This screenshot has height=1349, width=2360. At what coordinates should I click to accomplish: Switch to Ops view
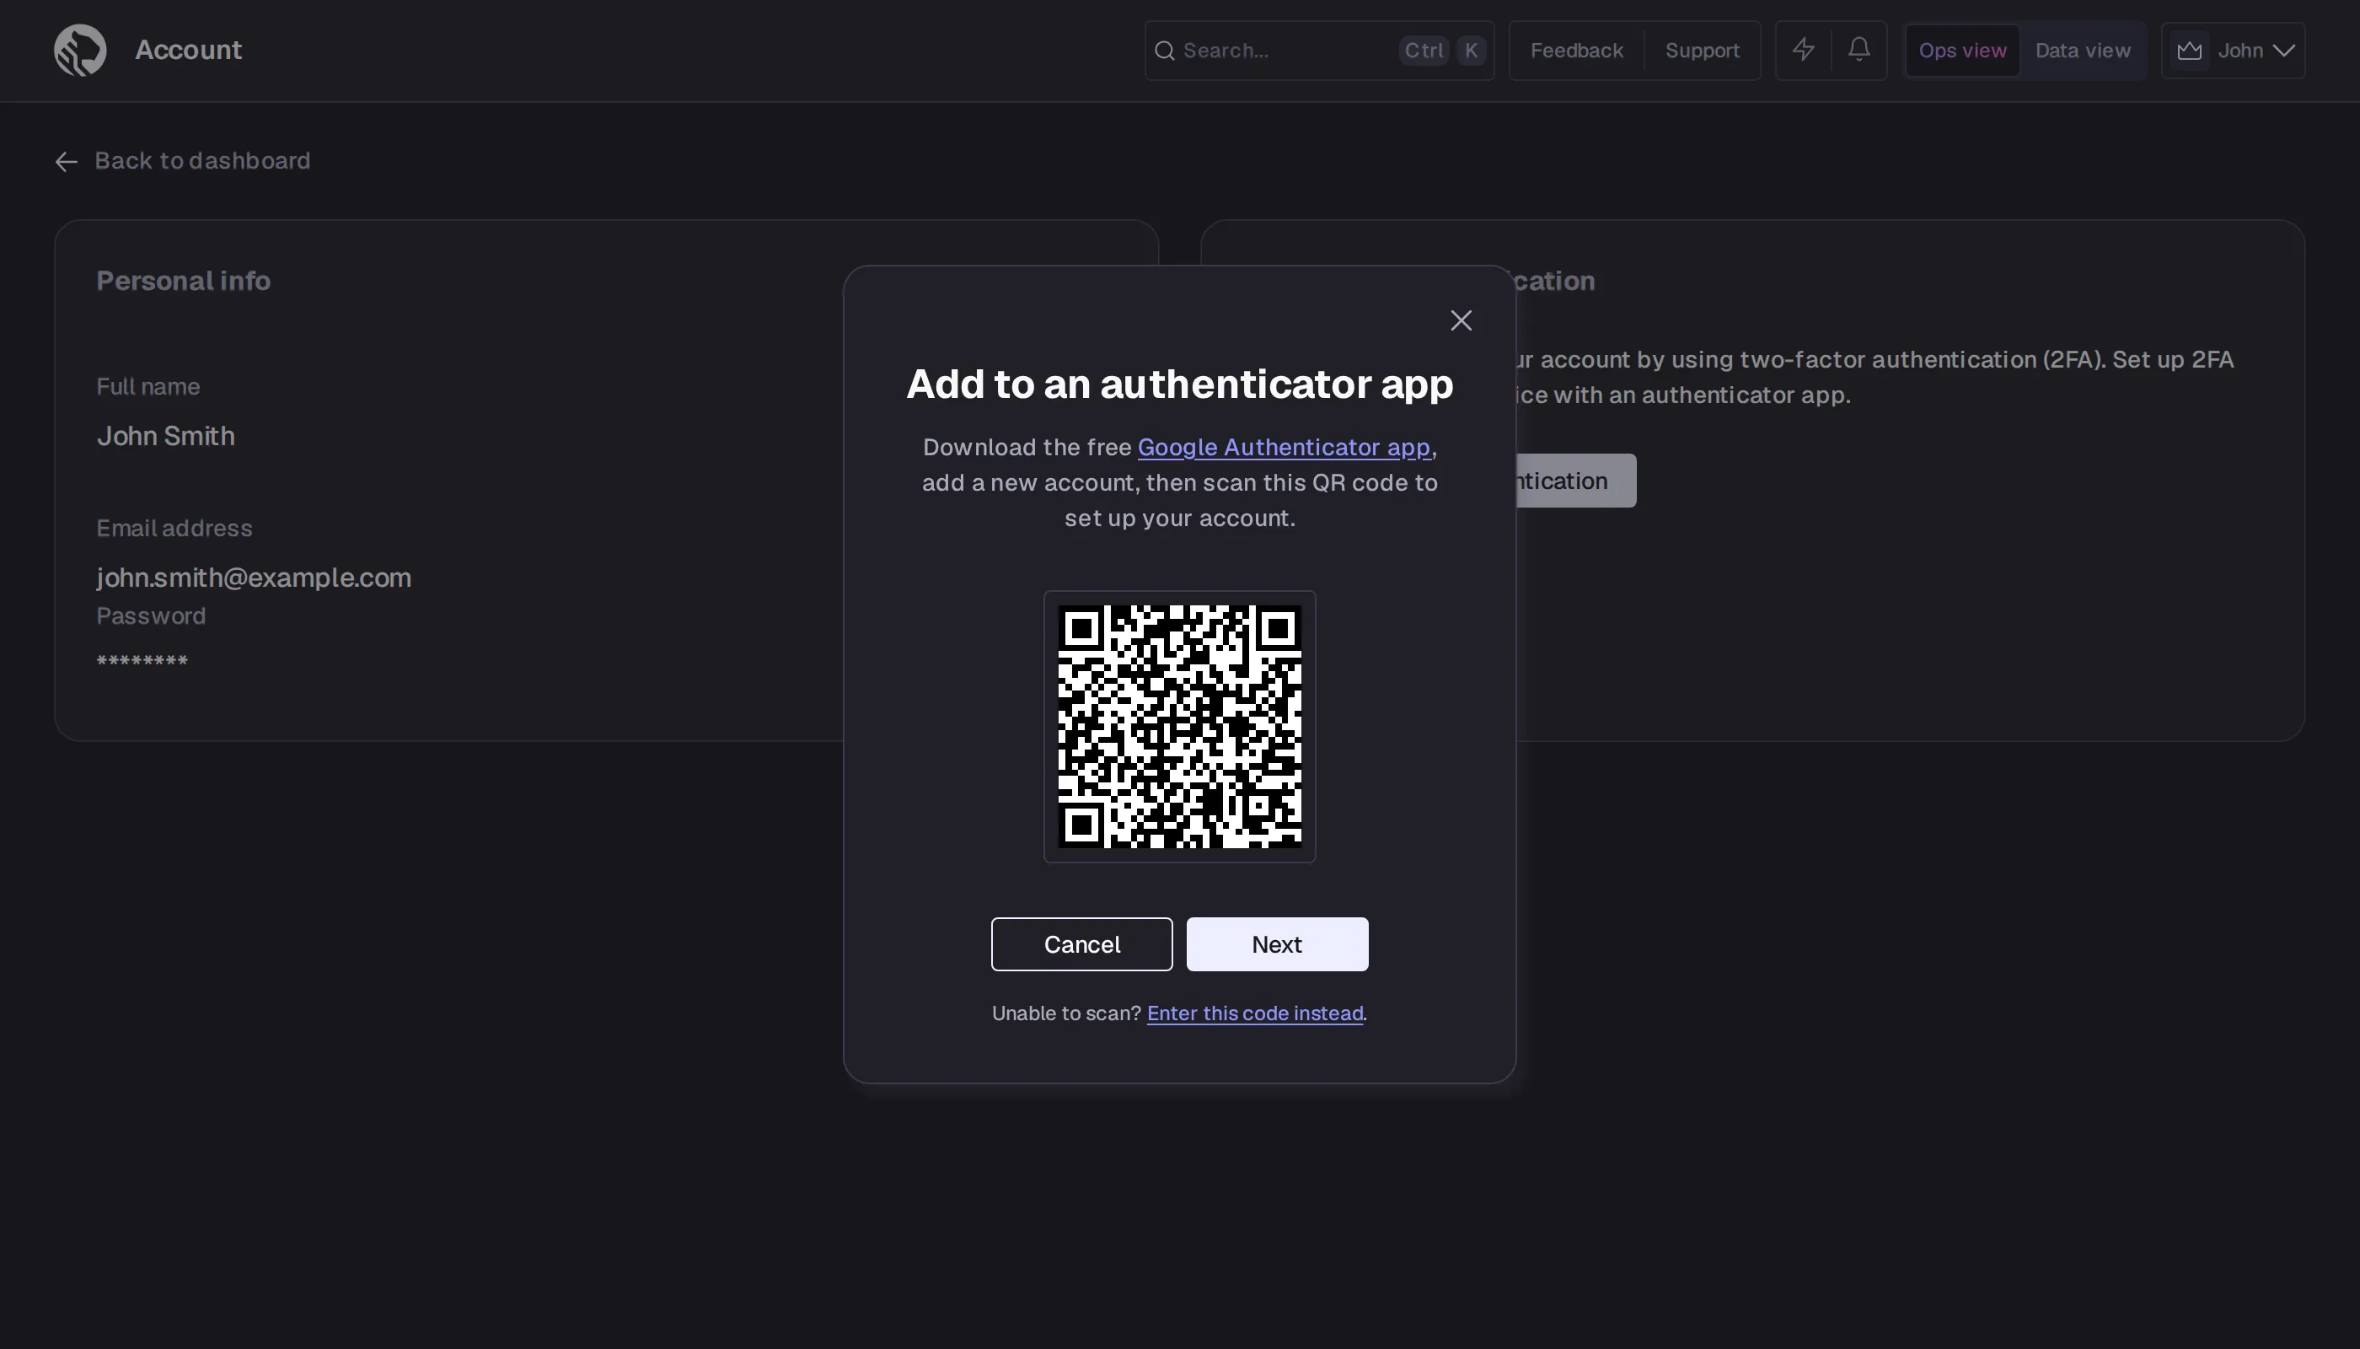(x=1961, y=50)
